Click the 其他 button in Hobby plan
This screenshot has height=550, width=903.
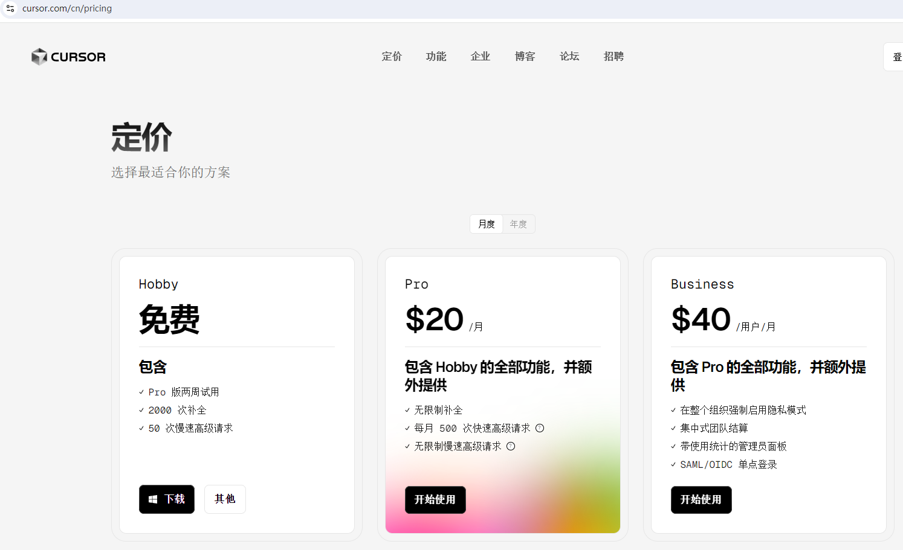pos(225,499)
